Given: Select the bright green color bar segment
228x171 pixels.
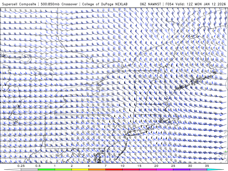Looking at the screenshot, I should pyautogui.click(x=46, y=170).
